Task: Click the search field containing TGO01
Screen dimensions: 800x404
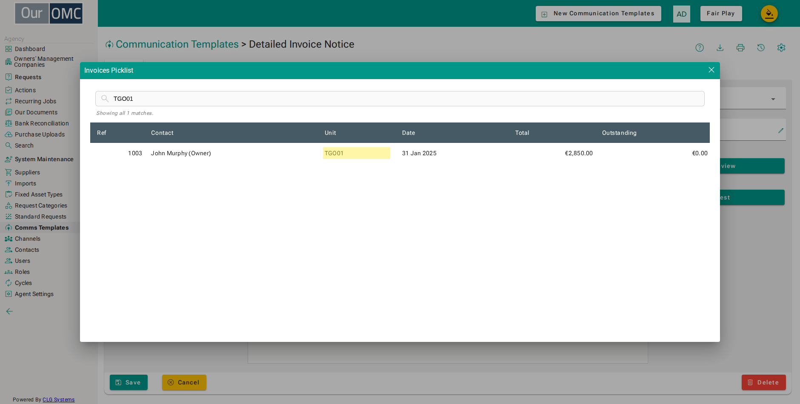Action: (400, 99)
